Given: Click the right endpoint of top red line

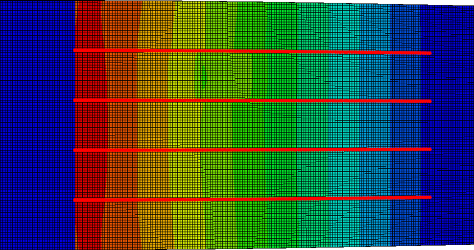Looking at the screenshot, I should tap(429, 53).
